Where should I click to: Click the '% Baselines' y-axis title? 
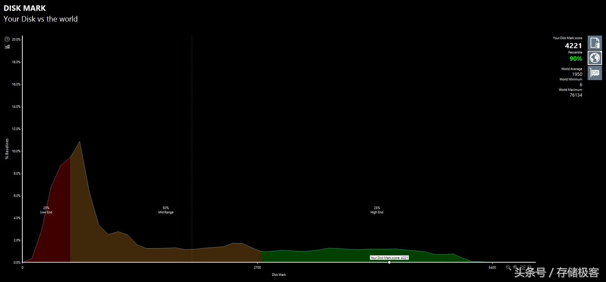pyautogui.click(x=7, y=149)
